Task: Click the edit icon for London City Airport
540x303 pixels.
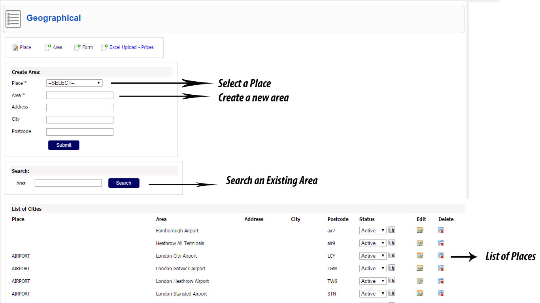Action: pyautogui.click(x=420, y=256)
